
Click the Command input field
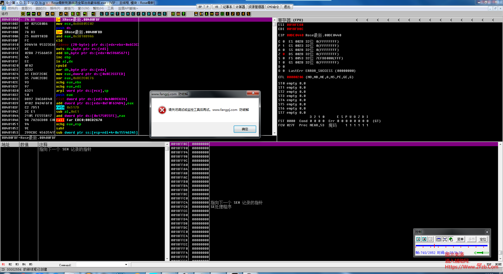click(100, 265)
